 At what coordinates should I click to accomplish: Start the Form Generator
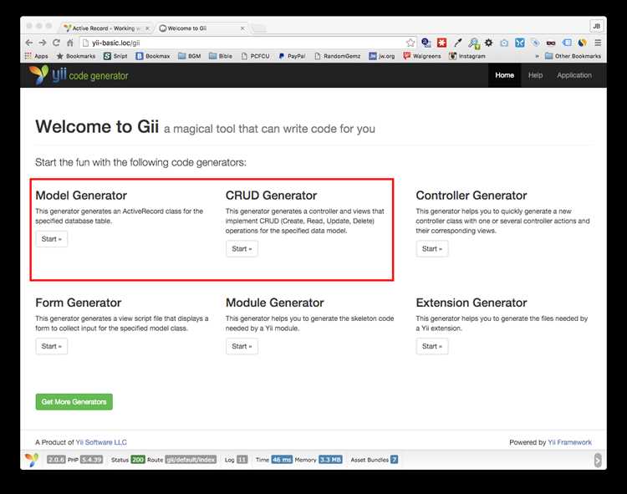[x=52, y=346]
